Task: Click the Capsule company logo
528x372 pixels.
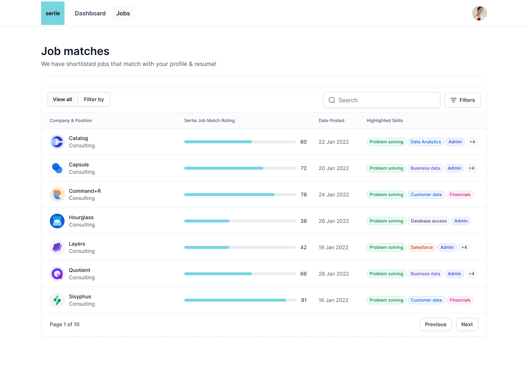Action: [57, 168]
